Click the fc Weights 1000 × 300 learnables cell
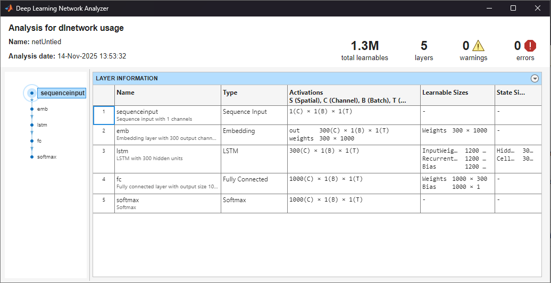Screen dimensions: 551x283 pos(457,183)
